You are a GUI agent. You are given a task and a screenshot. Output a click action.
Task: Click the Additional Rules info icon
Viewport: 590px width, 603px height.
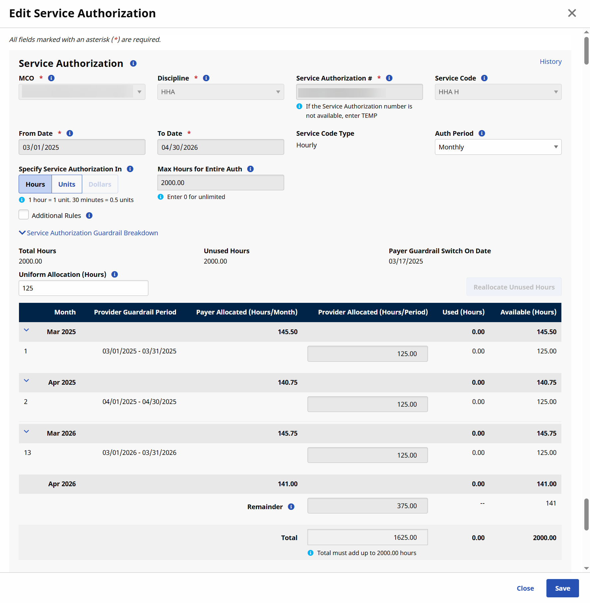(89, 216)
